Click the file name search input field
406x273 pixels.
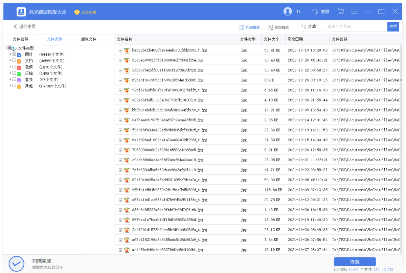[356, 26]
